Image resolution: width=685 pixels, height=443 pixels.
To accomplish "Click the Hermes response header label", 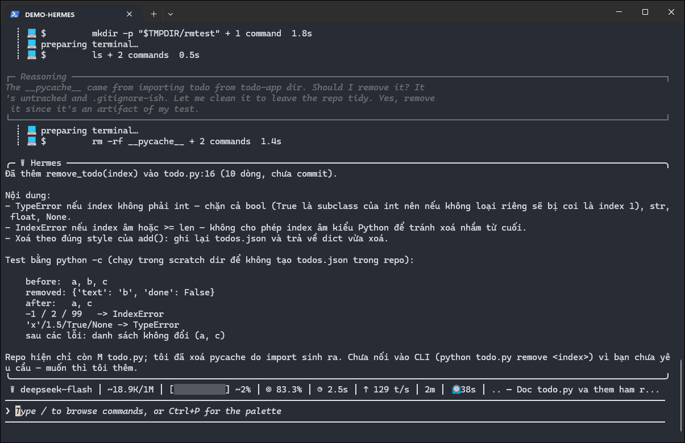I will point(45,163).
